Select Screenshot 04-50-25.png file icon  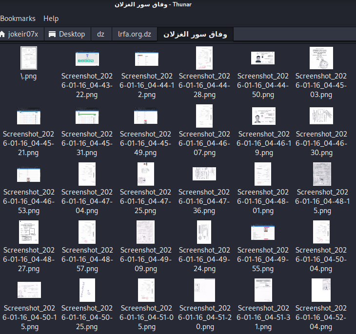[87, 291]
